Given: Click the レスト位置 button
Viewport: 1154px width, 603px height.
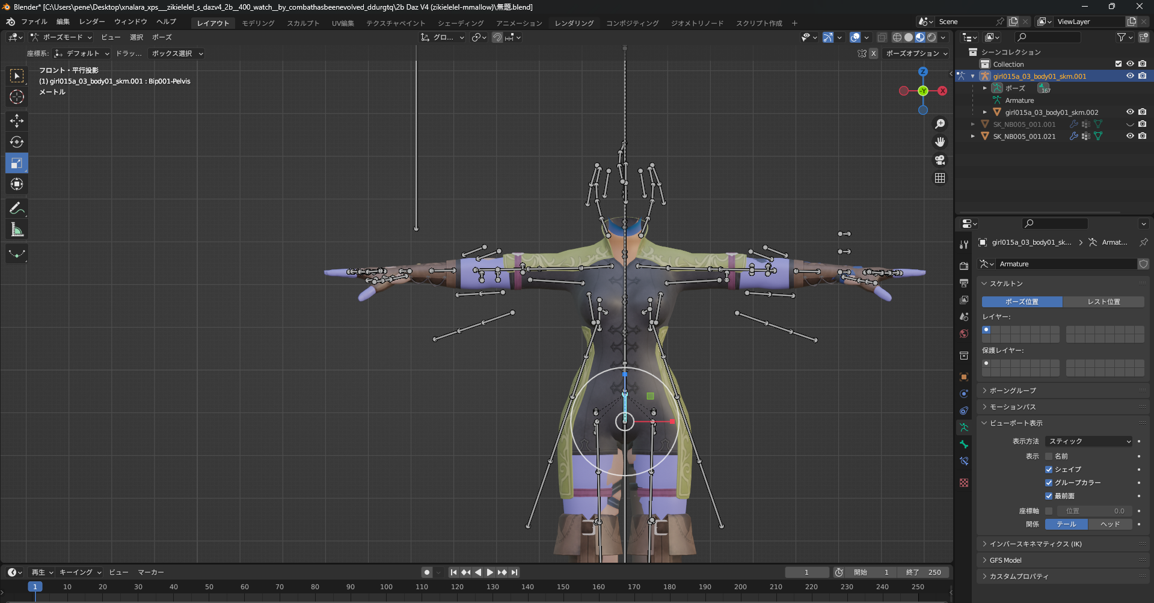Looking at the screenshot, I should tap(1104, 302).
